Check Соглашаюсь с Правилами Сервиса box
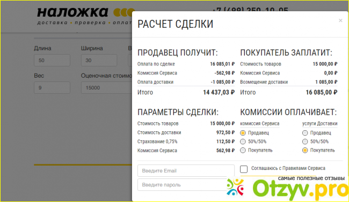349x202 pixels. (244, 169)
